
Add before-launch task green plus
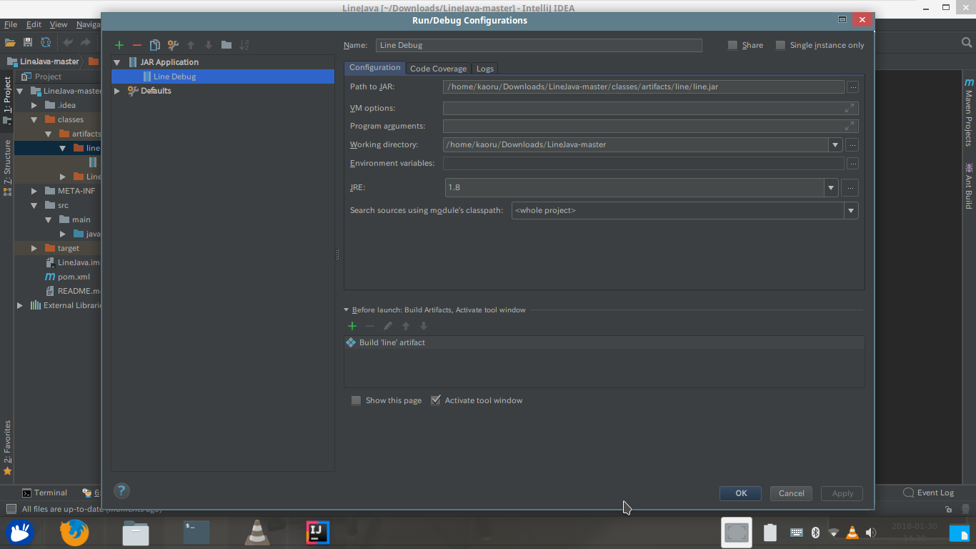[x=352, y=326]
